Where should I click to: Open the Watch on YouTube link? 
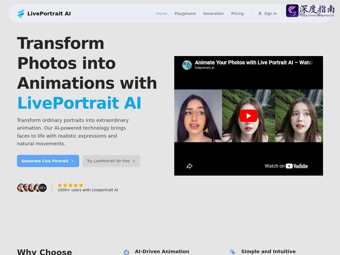(x=286, y=166)
